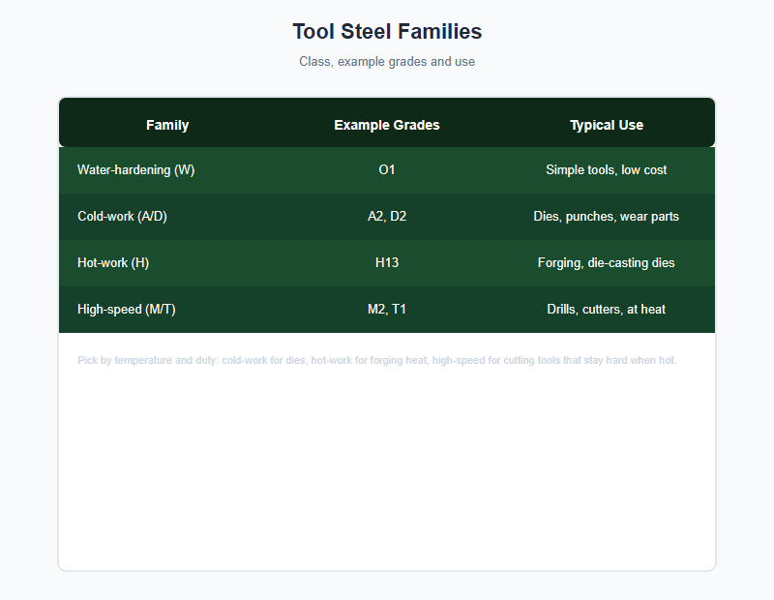
Task: Click the 'Tool Steel Families' title
Action: 387,32
